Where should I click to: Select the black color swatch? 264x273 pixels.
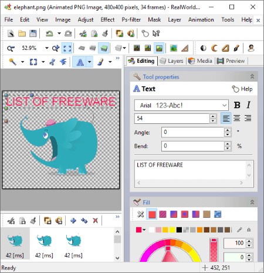point(179,230)
